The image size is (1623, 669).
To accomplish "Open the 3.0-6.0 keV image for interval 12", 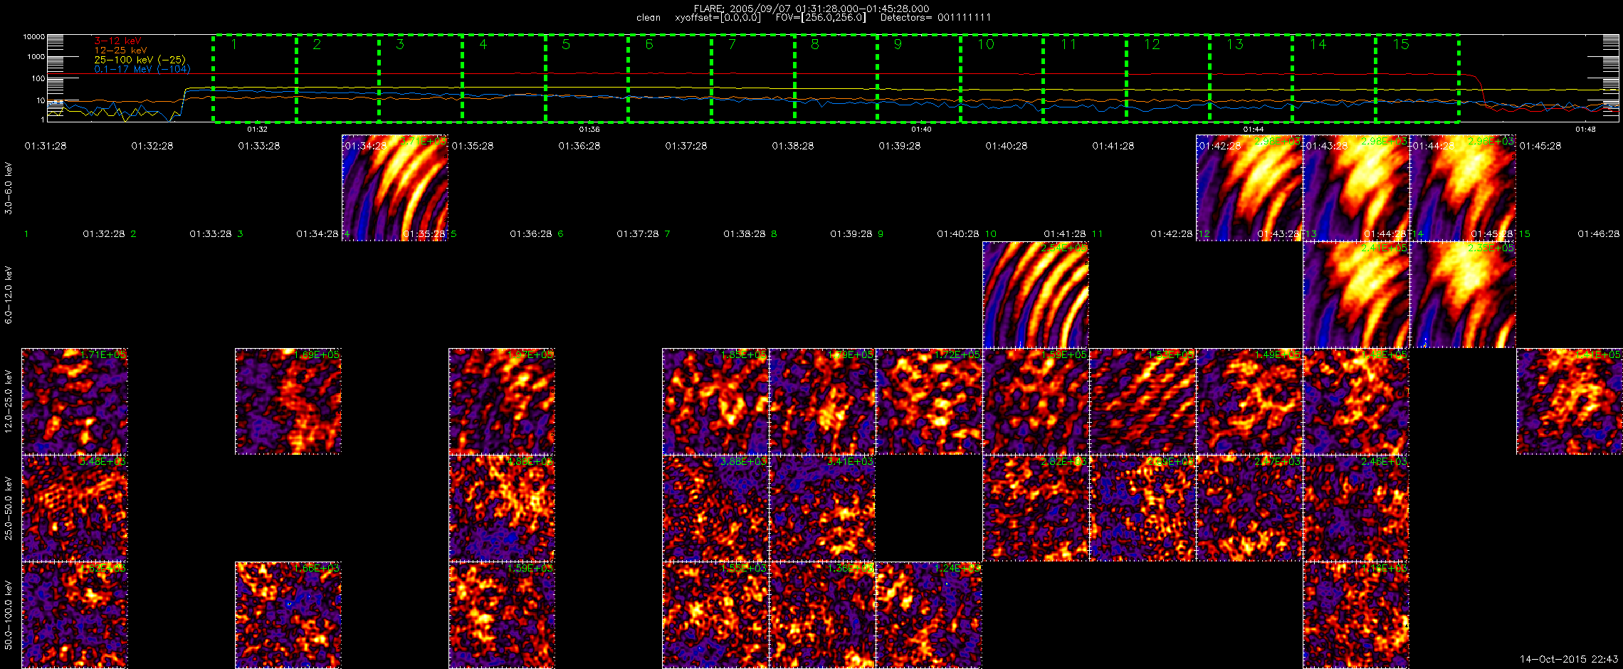I will pyautogui.click(x=1249, y=188).
